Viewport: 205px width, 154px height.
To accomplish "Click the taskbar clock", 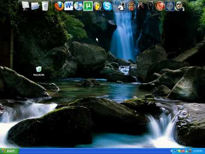I will click(197, 151).
